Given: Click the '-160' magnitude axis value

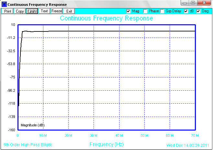Looking at the screenshot, I should pos(12,130).
